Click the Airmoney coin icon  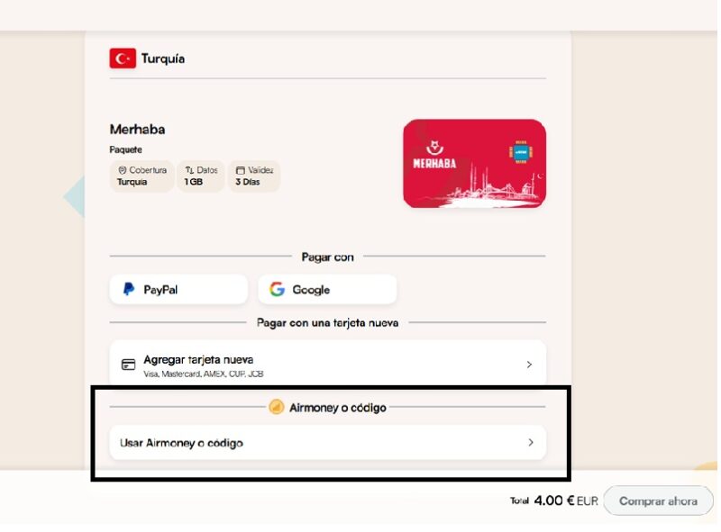pos(277,407)
